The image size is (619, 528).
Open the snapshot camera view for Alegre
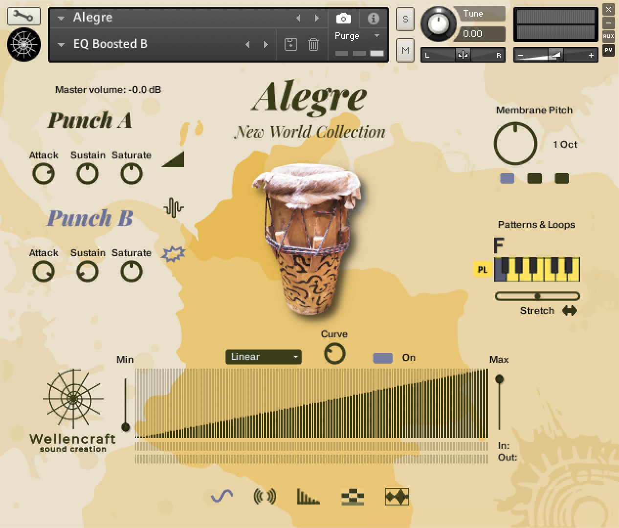point(343,18)
